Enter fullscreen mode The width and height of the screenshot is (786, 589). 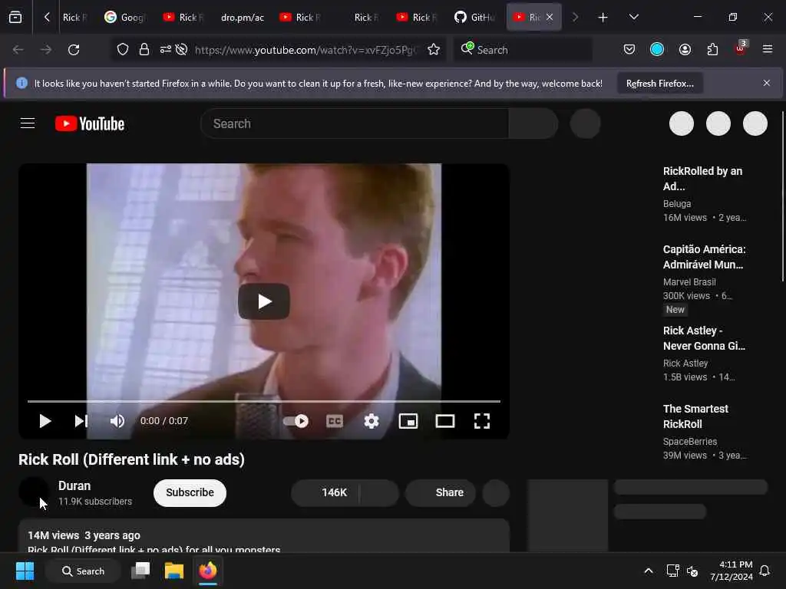(482, 421)
